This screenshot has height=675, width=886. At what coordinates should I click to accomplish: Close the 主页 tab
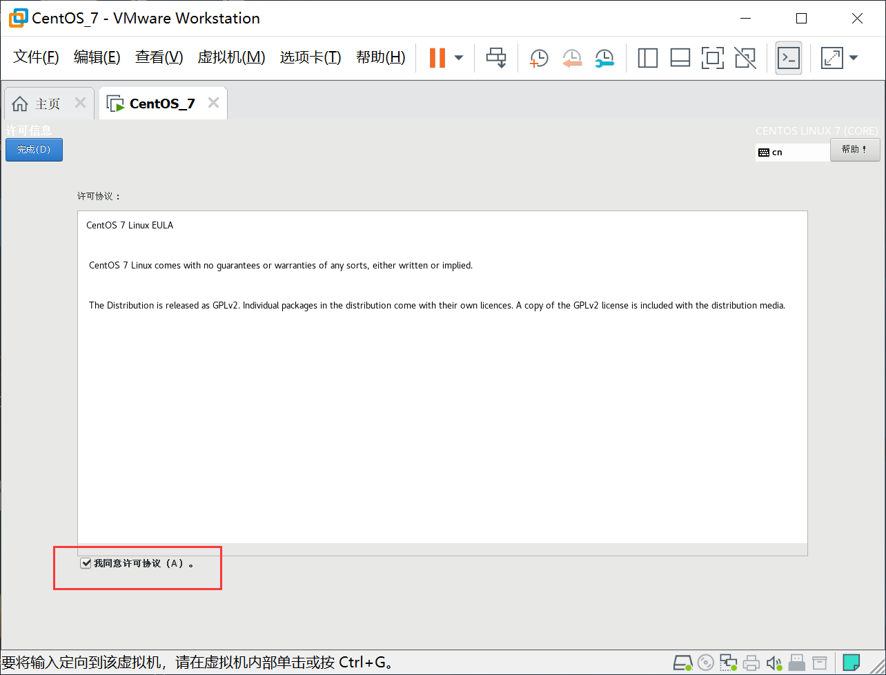pos(80,103)
